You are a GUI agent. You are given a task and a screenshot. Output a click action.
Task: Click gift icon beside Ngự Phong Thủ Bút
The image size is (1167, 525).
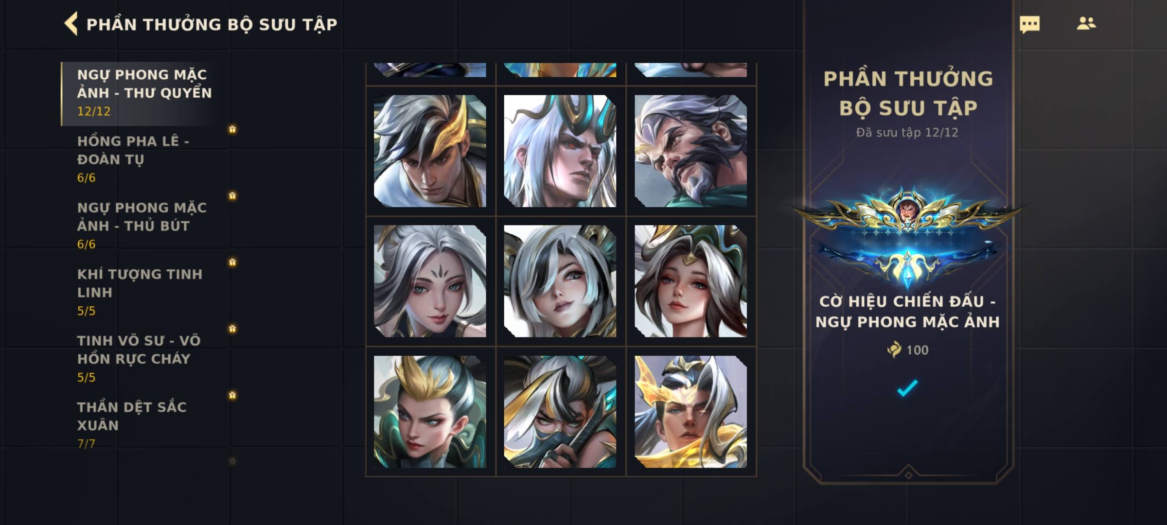(232, 195)
